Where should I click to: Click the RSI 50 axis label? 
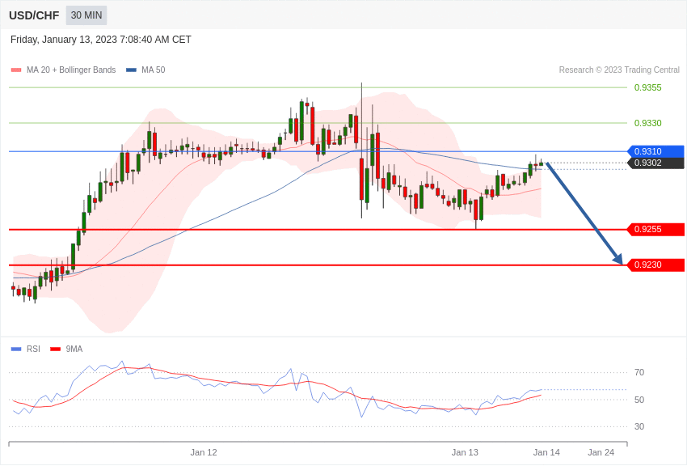639,400
